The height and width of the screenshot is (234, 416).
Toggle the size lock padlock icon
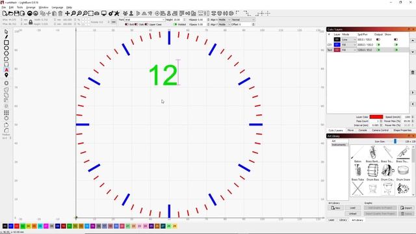(31, 22)
